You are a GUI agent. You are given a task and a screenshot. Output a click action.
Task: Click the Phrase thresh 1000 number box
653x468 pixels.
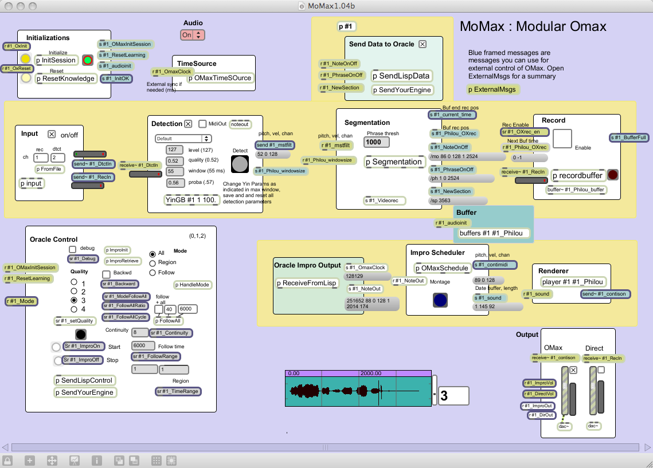point(377,142)
